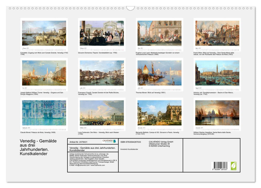
Task: Click caption 'William Stanley Haseltine: Santa Maria della Salute'
Action: coord(212,133)
